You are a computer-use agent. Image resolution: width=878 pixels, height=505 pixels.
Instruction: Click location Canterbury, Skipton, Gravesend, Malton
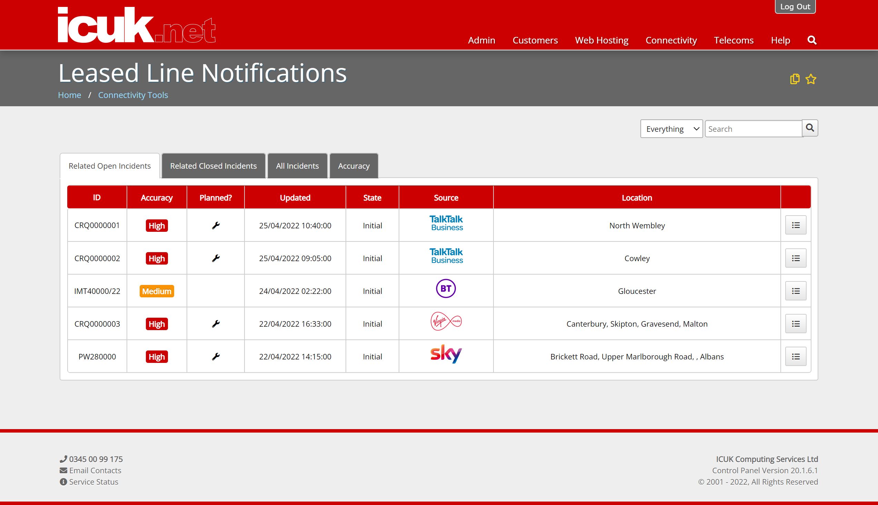[x=637, y=324]
